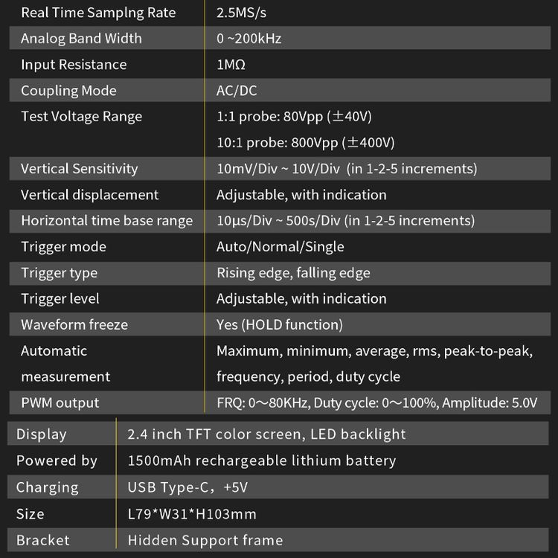Select the 0 ~200kHz bandwidth value
Image resolution: width=558 pixels, height=558 pixels.
(x=248, y=39)
